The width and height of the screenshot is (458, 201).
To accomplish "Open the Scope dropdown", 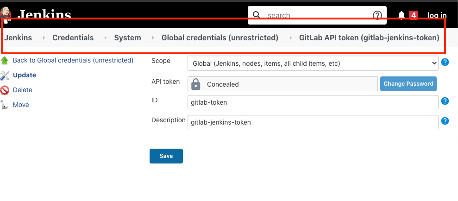I will 313,63.
